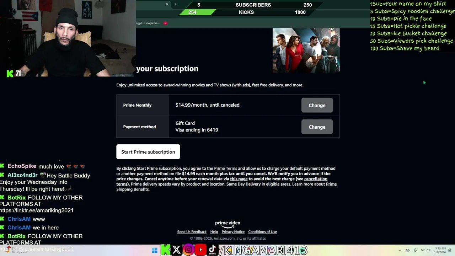Start Prime subscription
The height and width of the screenshot is (256, 455).
[x=148, y=152]
